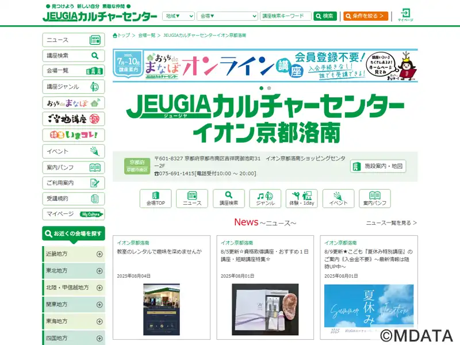The width and height of the screenshot is (460, 345).
Task: Expand the 四国地方 region list
Action: pyautogui.click(x=74, y=338)
